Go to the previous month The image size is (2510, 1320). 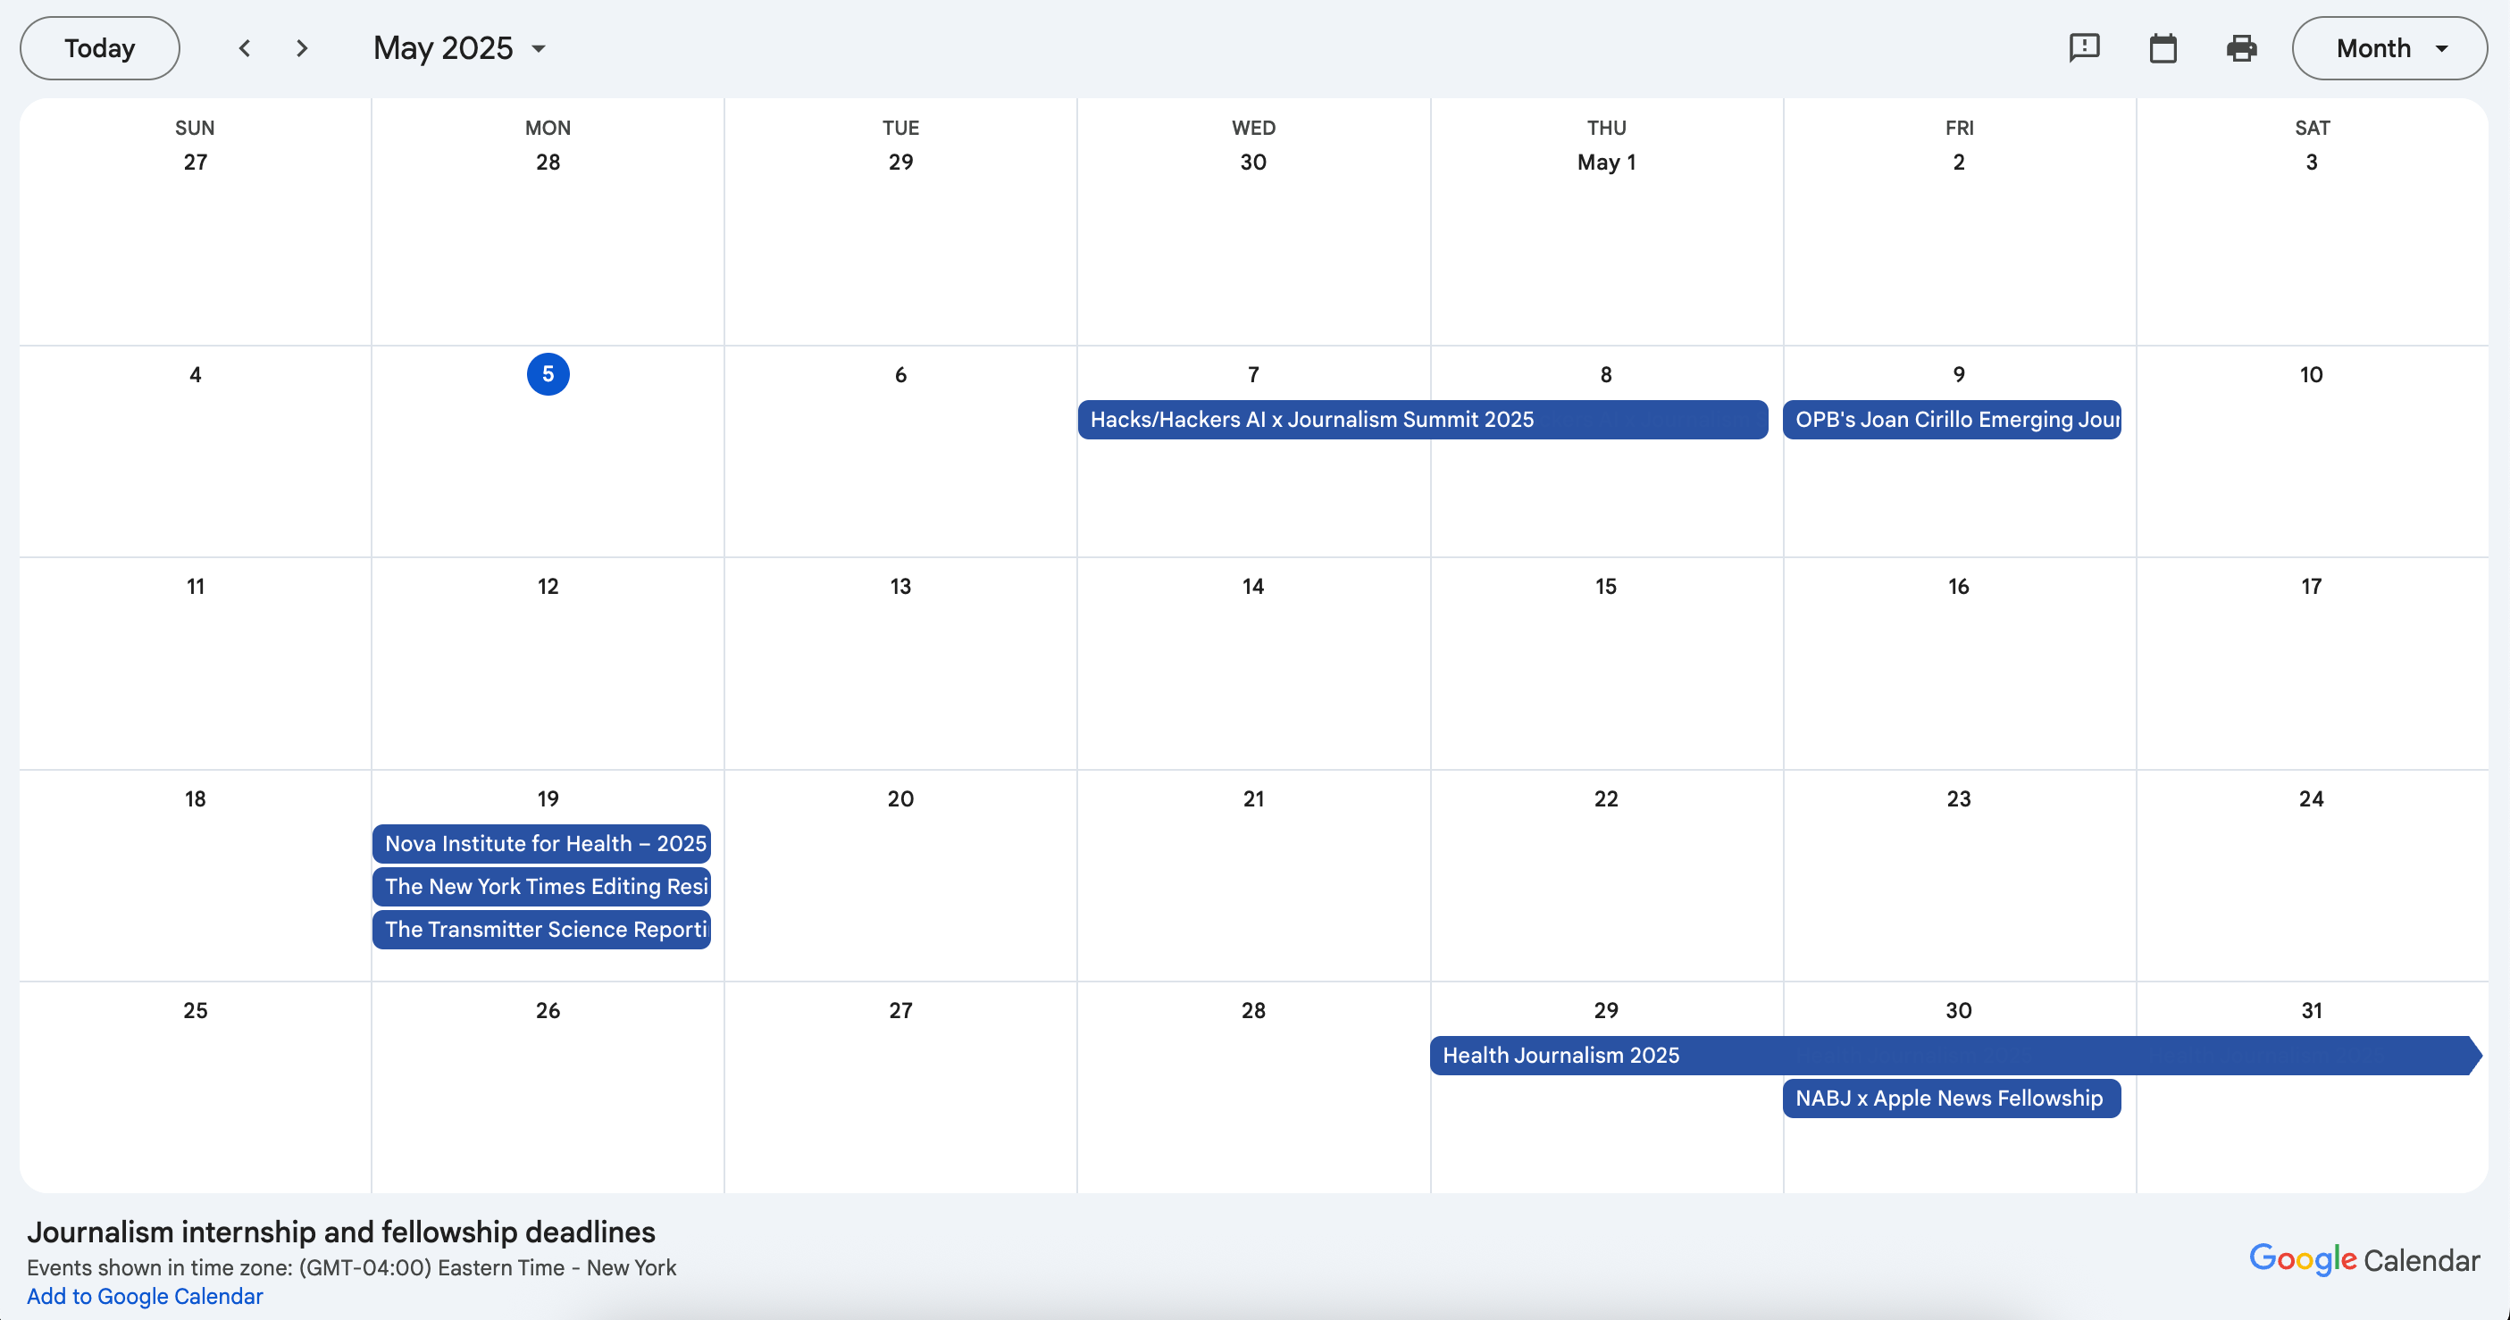(x=245, y=47)
